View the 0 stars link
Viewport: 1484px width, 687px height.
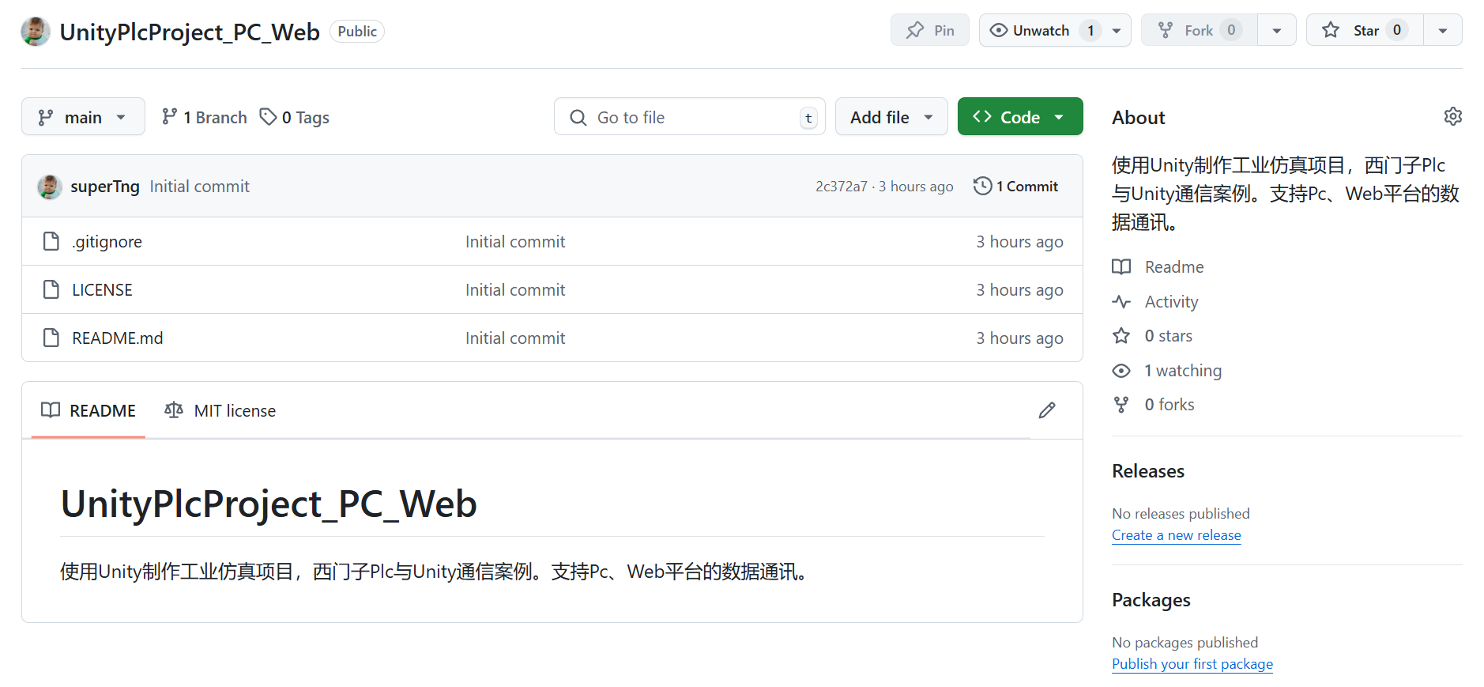click(1152, 336)
